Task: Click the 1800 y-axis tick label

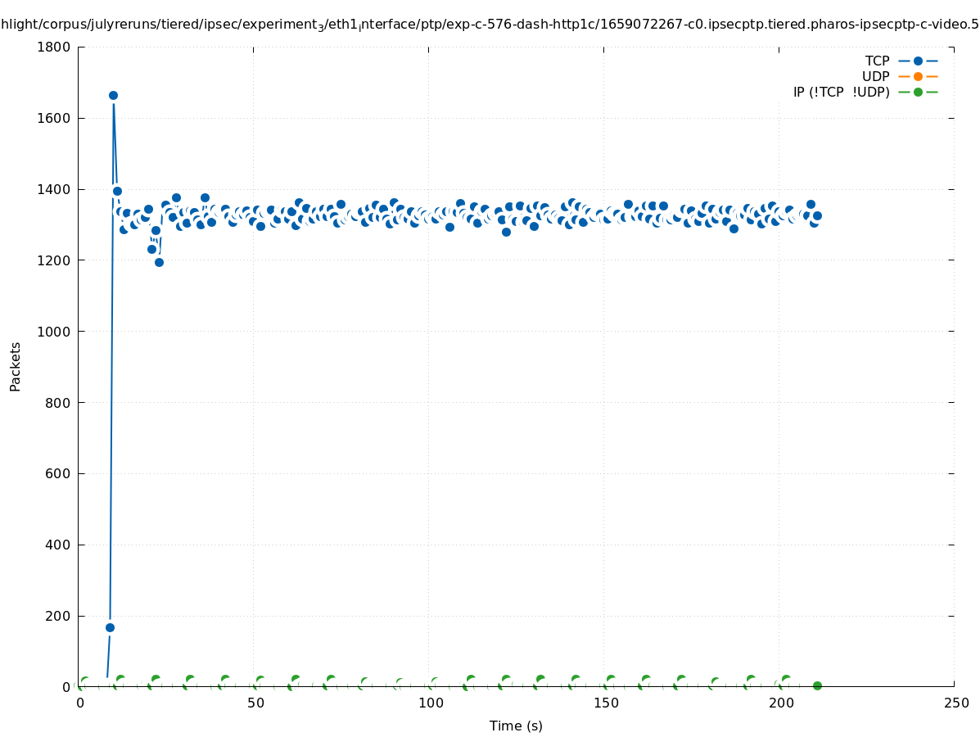Action: [x=55, y=47]
